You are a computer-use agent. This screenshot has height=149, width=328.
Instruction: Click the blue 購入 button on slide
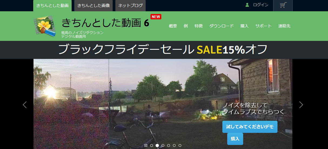(x=235, y=139)
